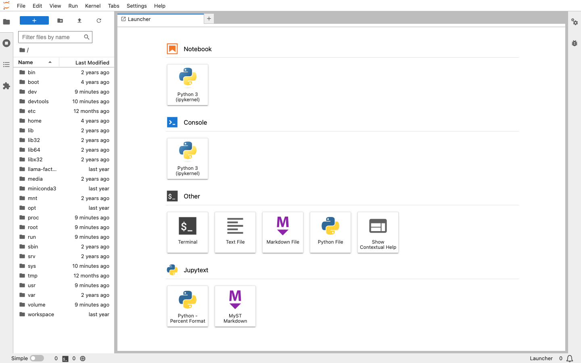
Task: Select the boot folder
Action: point(64,82)
